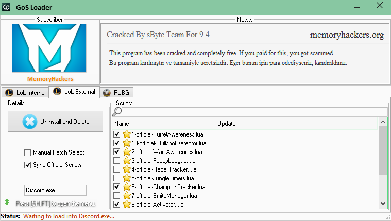Close the GoS Loader window
391x221 pixels.
(x=380, y=6)
